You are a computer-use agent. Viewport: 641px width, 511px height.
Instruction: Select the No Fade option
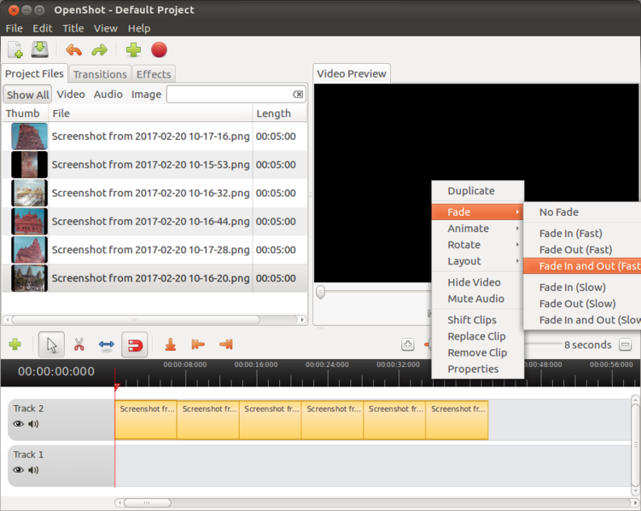click(582, 212)
